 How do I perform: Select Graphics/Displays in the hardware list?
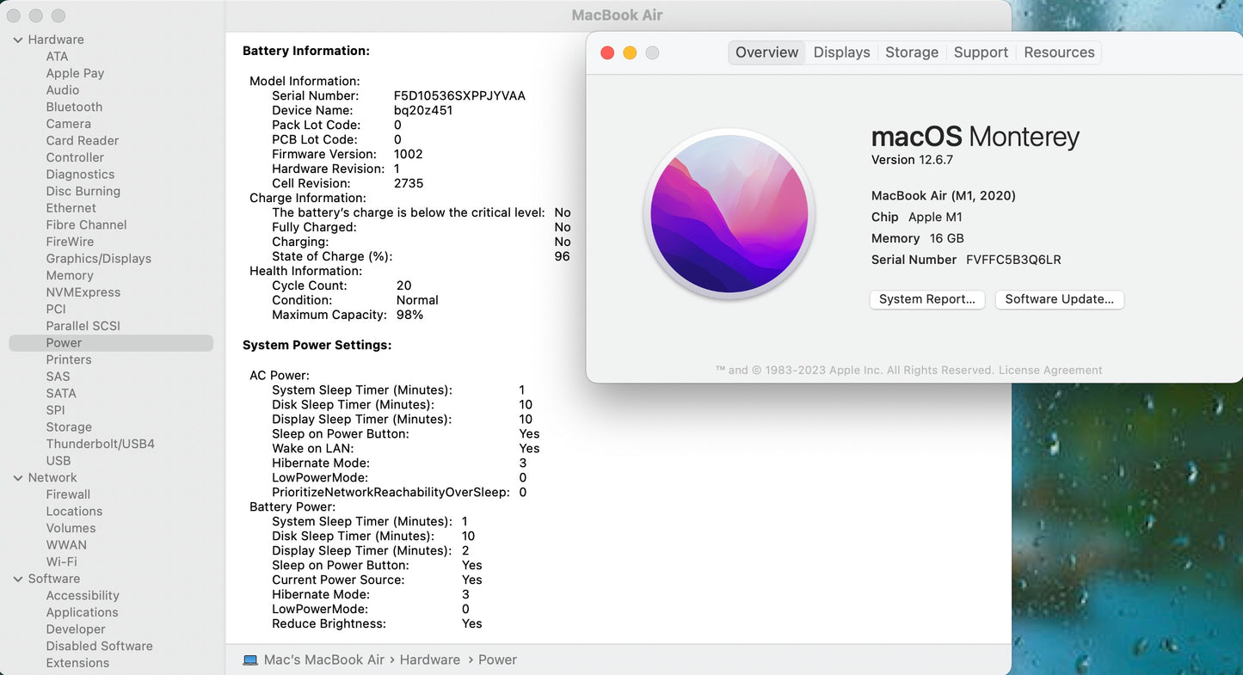(x=98, y=259)
